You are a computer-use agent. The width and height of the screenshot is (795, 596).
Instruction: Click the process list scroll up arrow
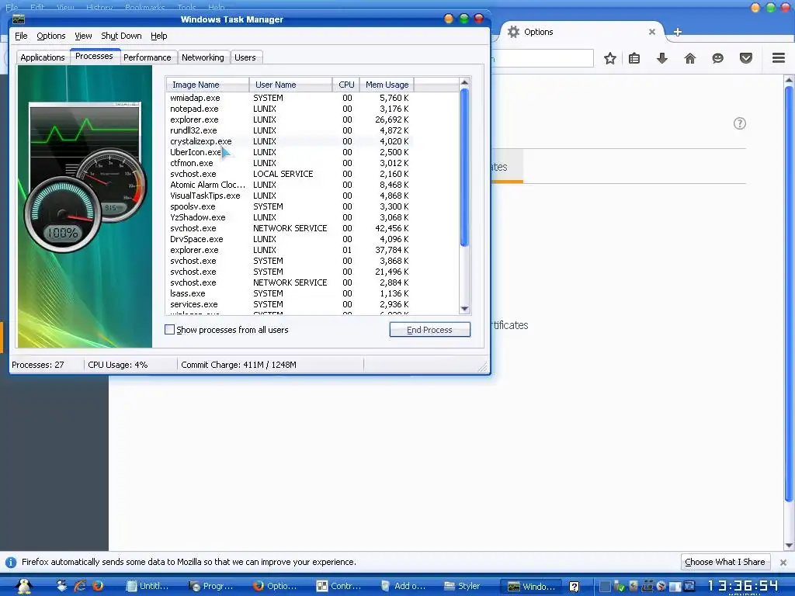click(x=464, y=82)
